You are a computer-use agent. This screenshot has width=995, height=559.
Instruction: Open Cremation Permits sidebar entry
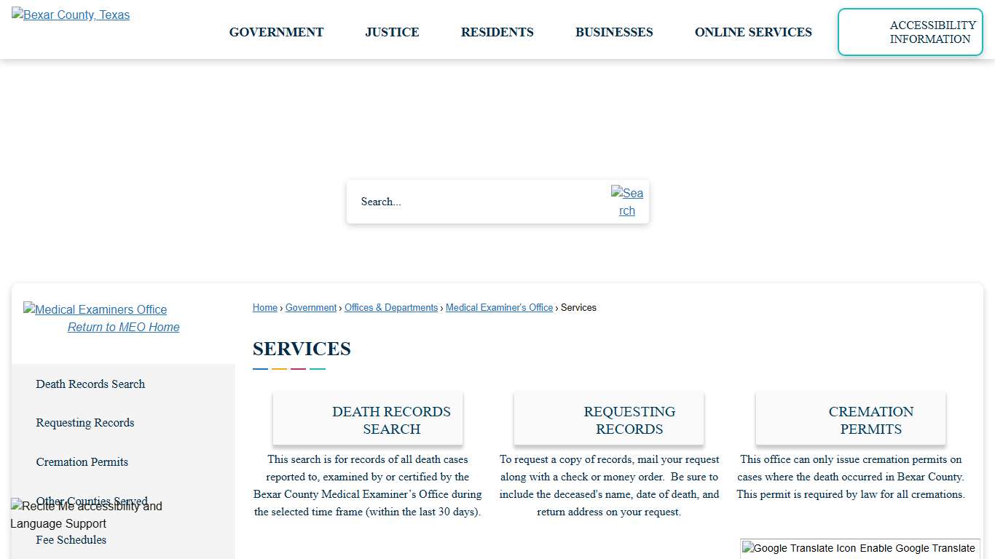point(82,461)
